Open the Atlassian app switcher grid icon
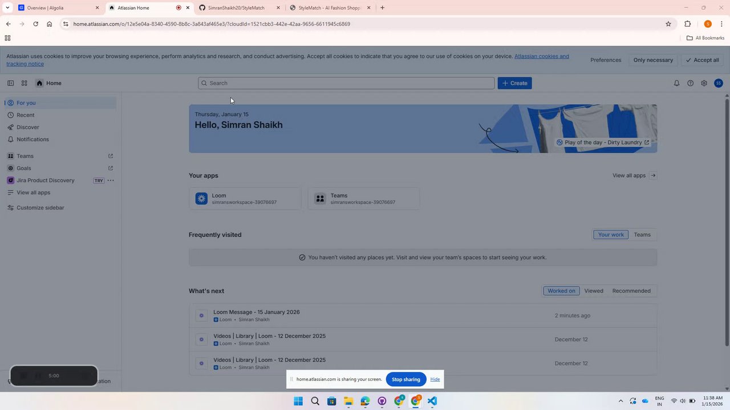Viewport: 730px width, 410px height. (25, 83)
